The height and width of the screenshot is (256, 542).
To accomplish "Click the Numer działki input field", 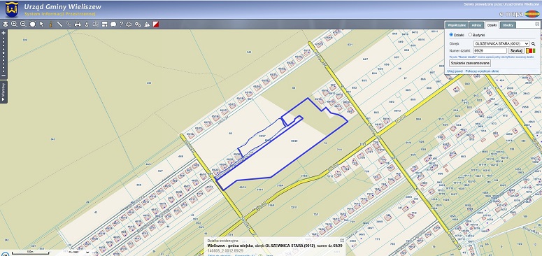I will [490, 51].
